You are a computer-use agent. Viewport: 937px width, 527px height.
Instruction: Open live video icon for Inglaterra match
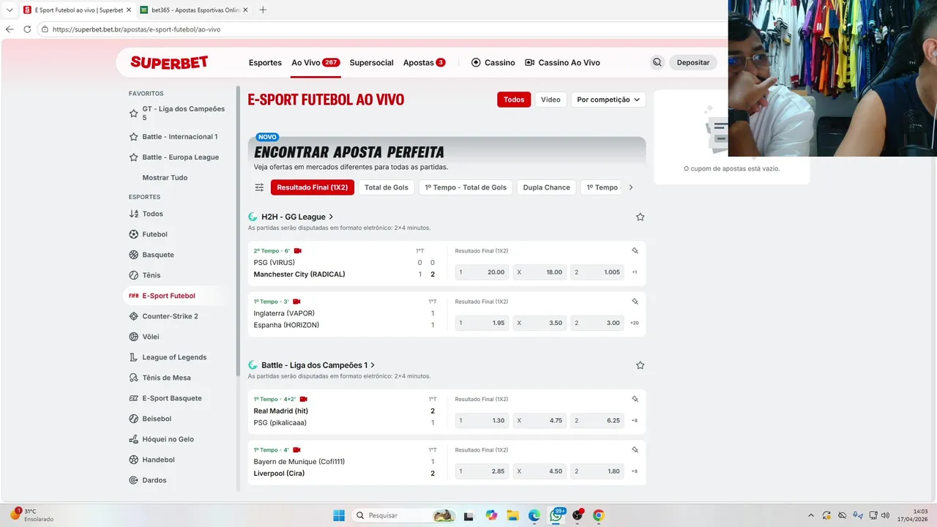pos(296,302)
